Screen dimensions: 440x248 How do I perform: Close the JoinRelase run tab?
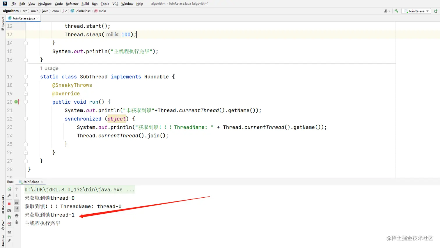tap(42, 182)
